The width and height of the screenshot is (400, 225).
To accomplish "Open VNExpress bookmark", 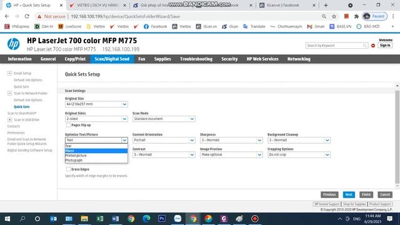I will coord(17,26).
